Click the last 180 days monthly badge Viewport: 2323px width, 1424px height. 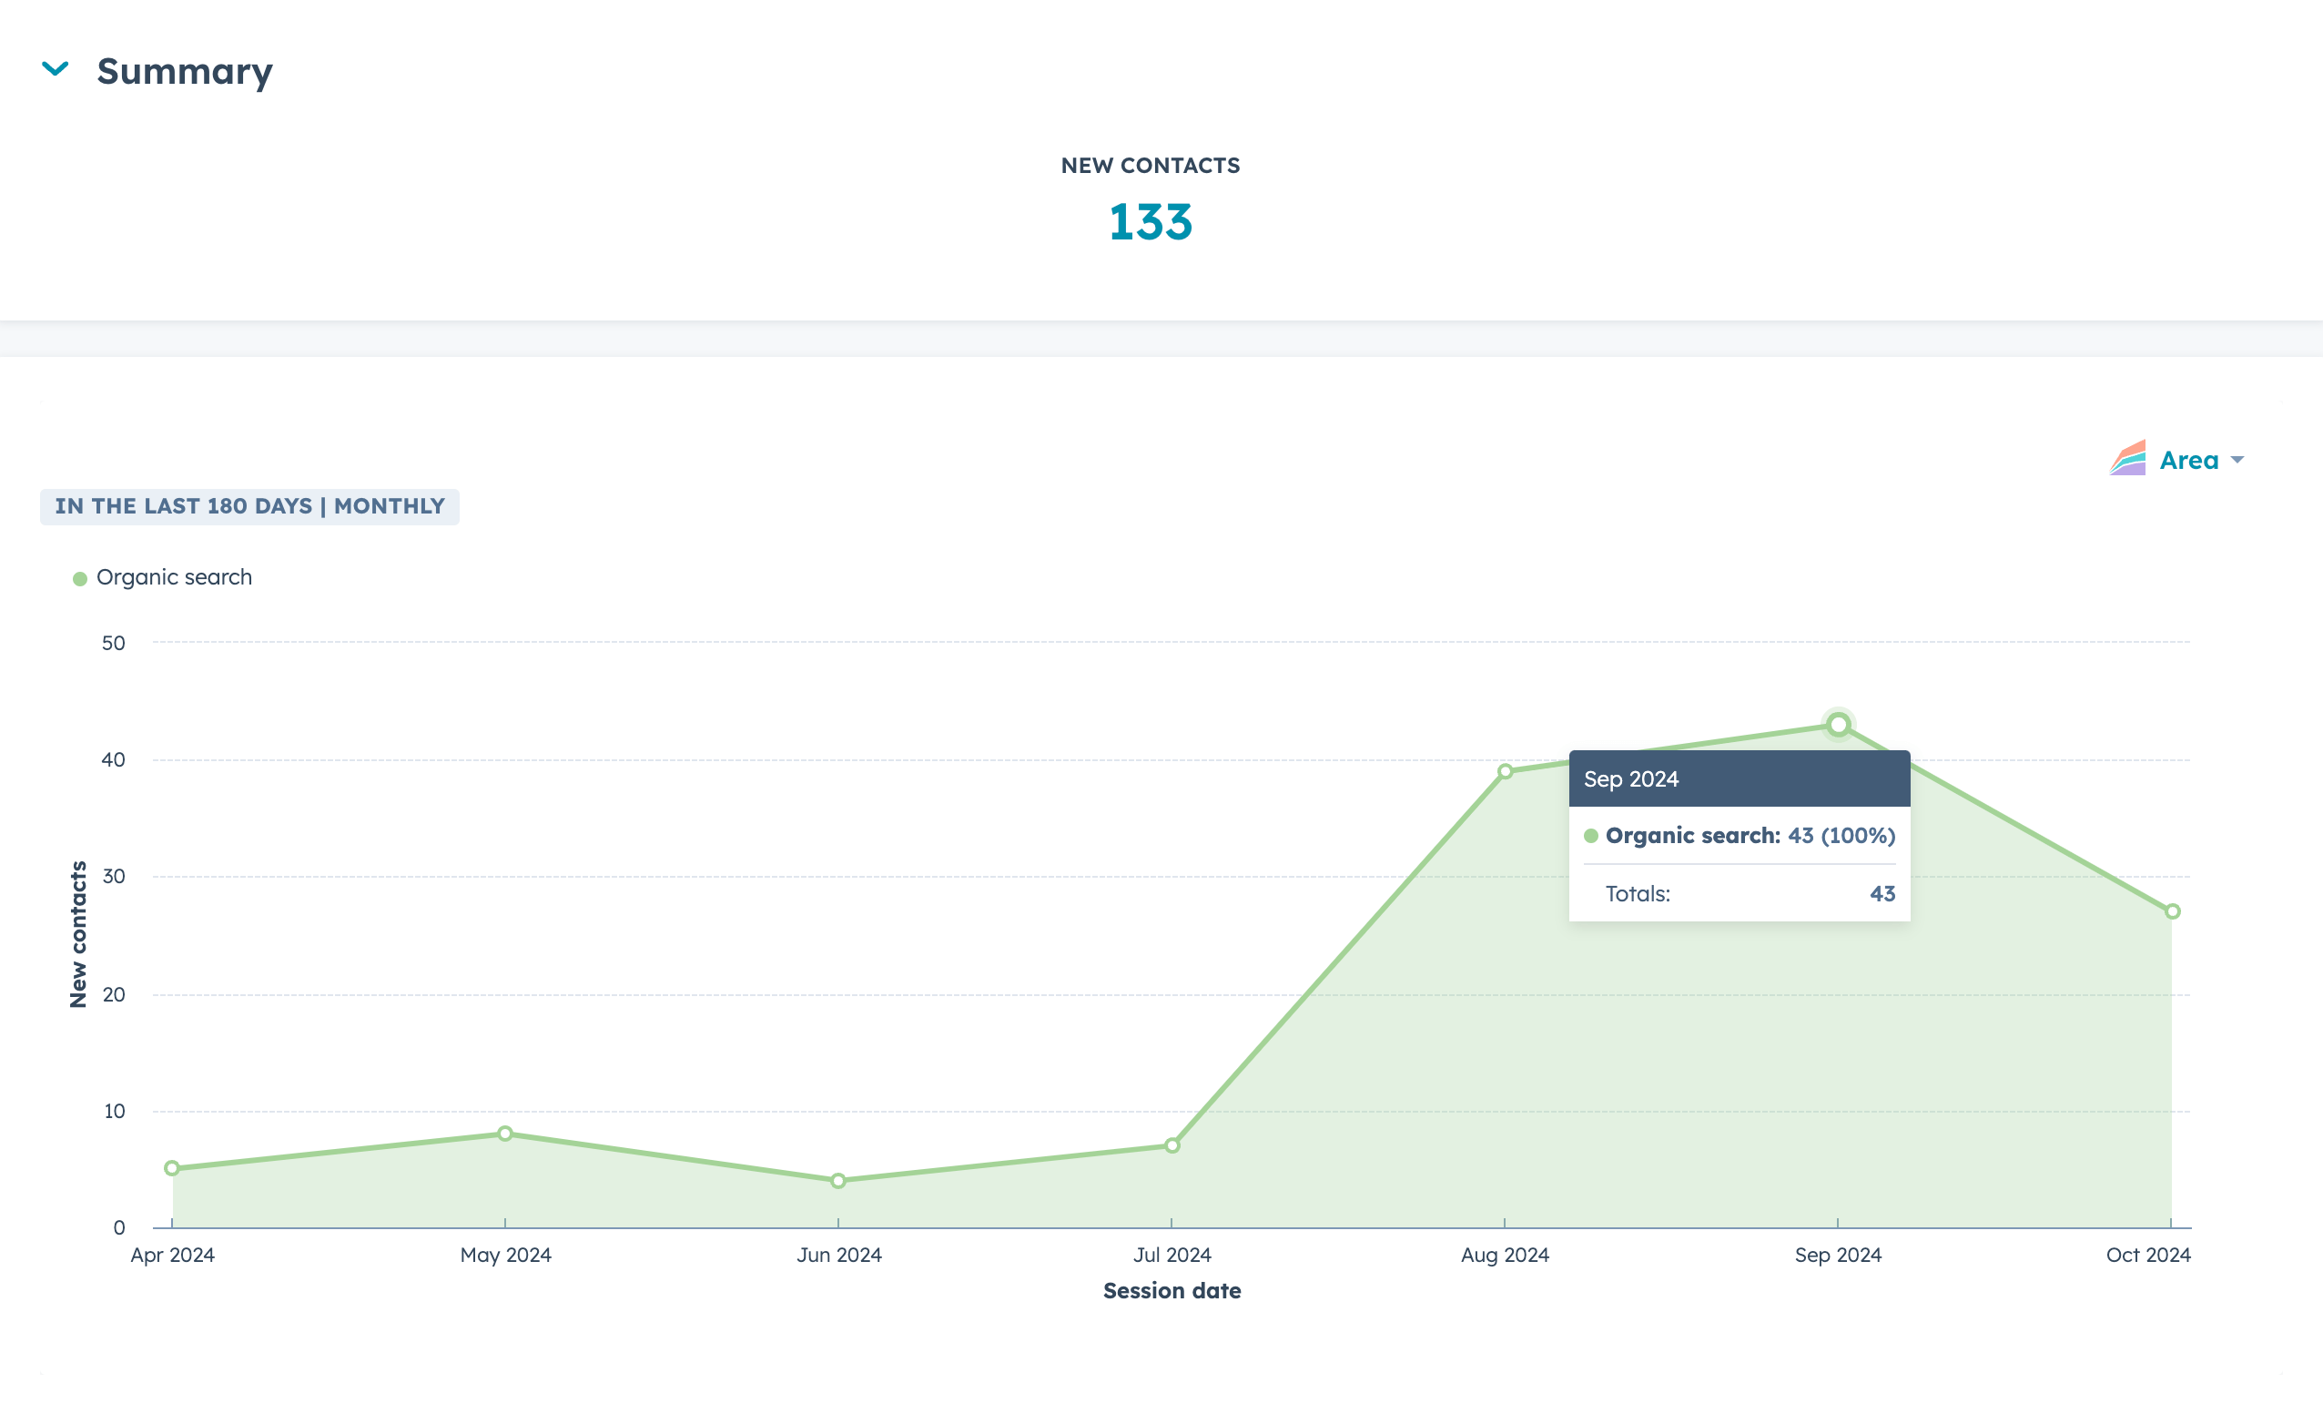[x=249, y=506]
